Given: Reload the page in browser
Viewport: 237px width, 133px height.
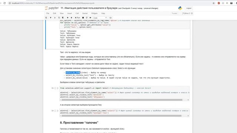Looking at the screenshot, I should pyautogui.click(x=4, y=3).
